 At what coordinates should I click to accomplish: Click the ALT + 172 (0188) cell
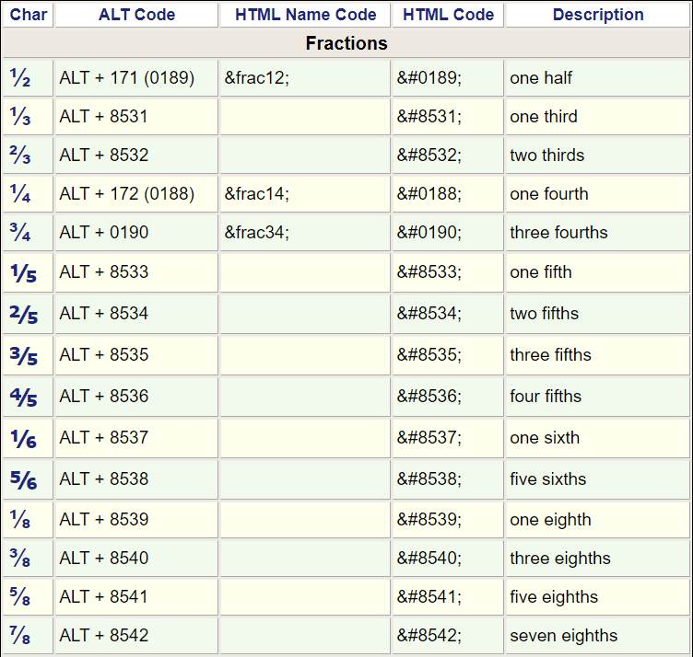[127, 194]
